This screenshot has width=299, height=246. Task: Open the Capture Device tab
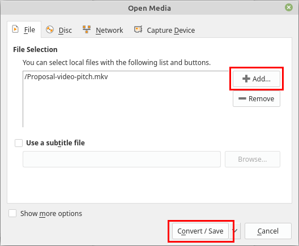pos(165,30)
